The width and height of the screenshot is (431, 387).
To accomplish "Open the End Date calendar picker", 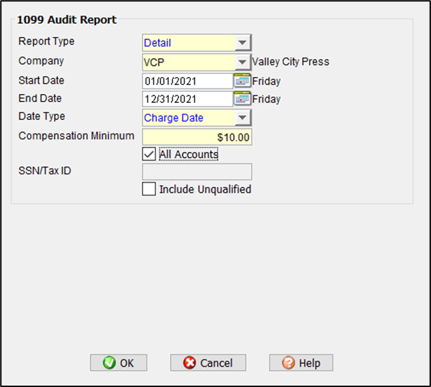I will [243, 99].
